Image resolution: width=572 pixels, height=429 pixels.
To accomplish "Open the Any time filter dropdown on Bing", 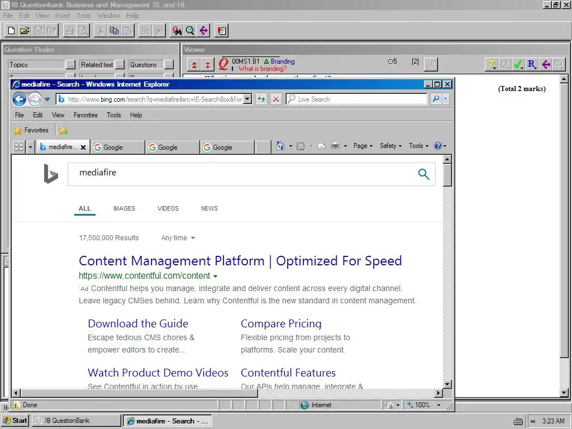I will pos(178,238).
